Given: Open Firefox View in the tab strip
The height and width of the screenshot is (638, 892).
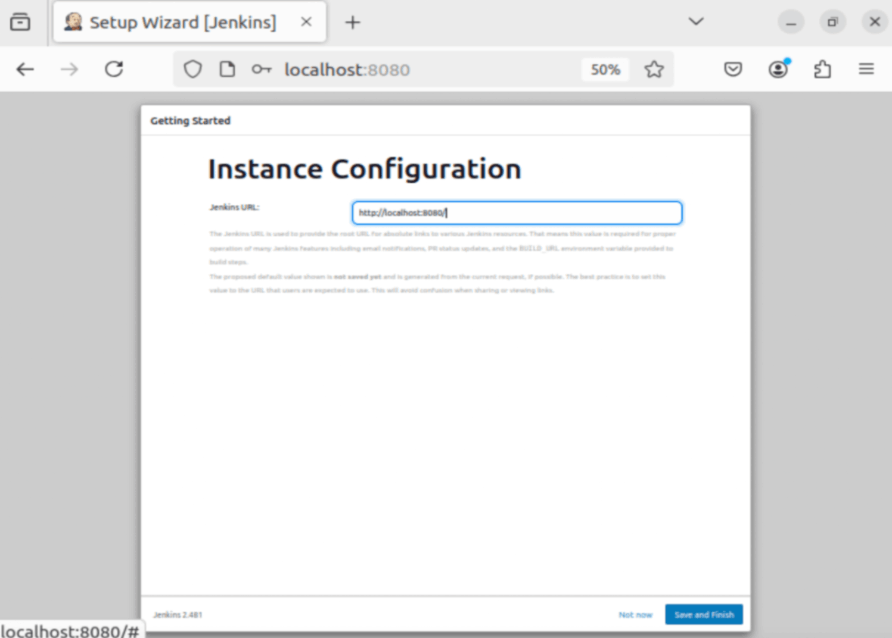Looking at the screenshot, I should click(20, 23).
